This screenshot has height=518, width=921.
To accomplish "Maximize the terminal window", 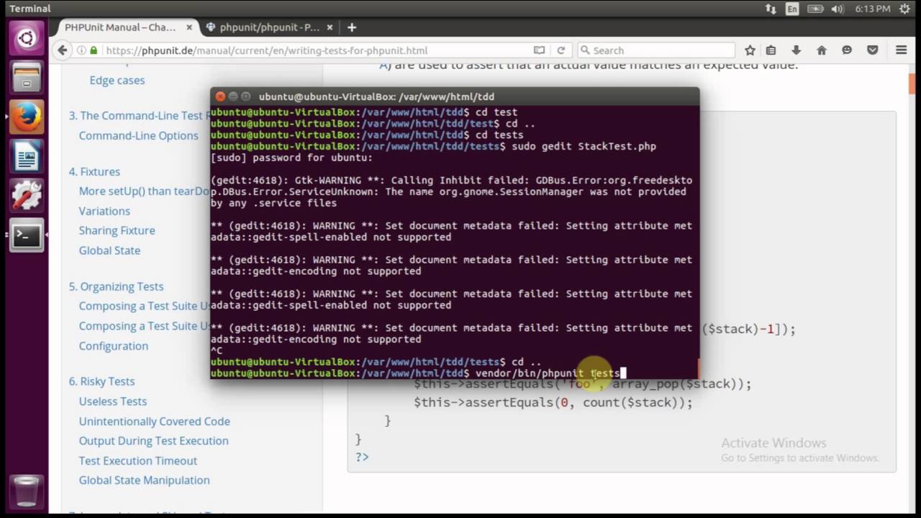I will (x=245, y=96).
